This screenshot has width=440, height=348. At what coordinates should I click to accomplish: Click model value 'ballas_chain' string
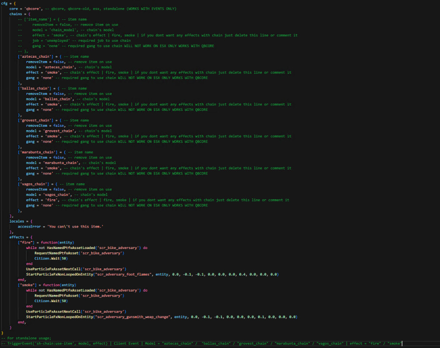coord(58,99)
